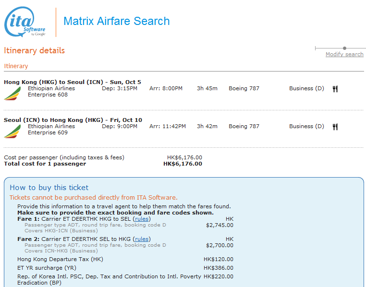This screenshot has width=366, height=287.
Task: Click Ethiopian Airlines logo on Seoul–Hong Kong flight
Action: [x=12, y=131]
